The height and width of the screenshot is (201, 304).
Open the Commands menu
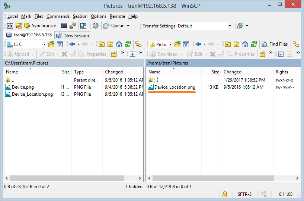coord(58,16)
